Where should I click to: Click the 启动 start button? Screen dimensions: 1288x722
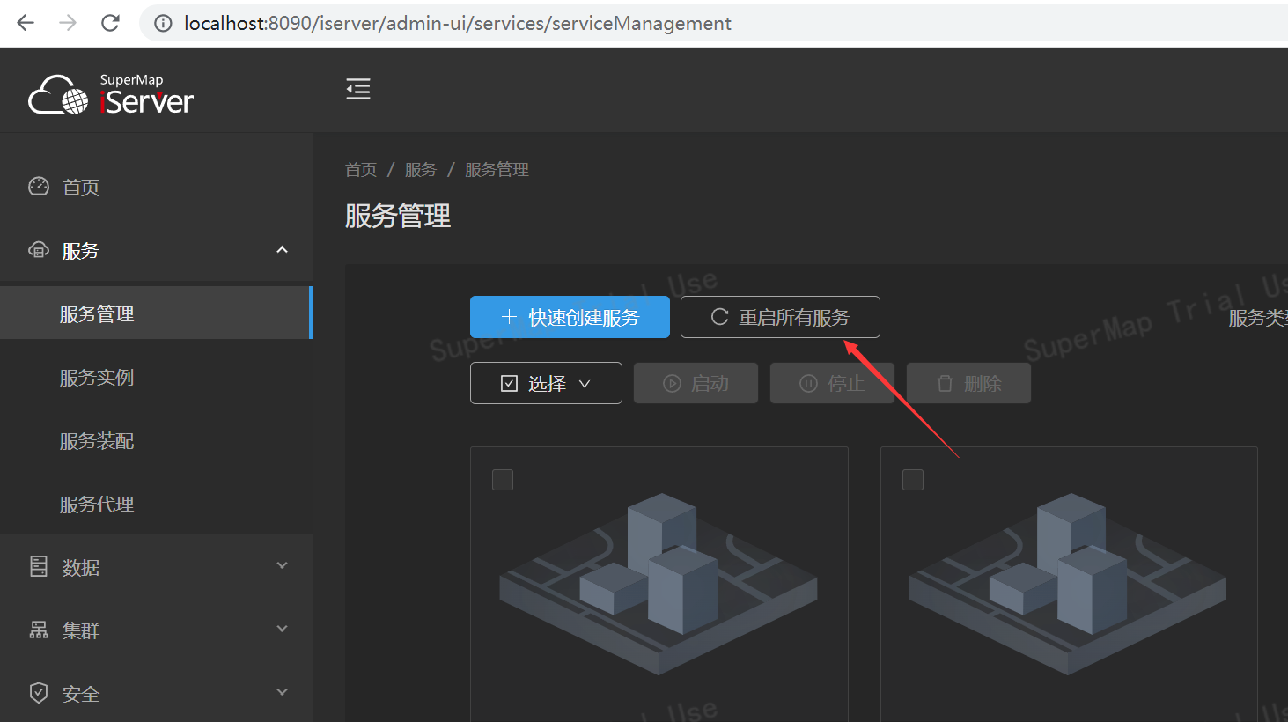pyautogui.click(x=696, y=383)
